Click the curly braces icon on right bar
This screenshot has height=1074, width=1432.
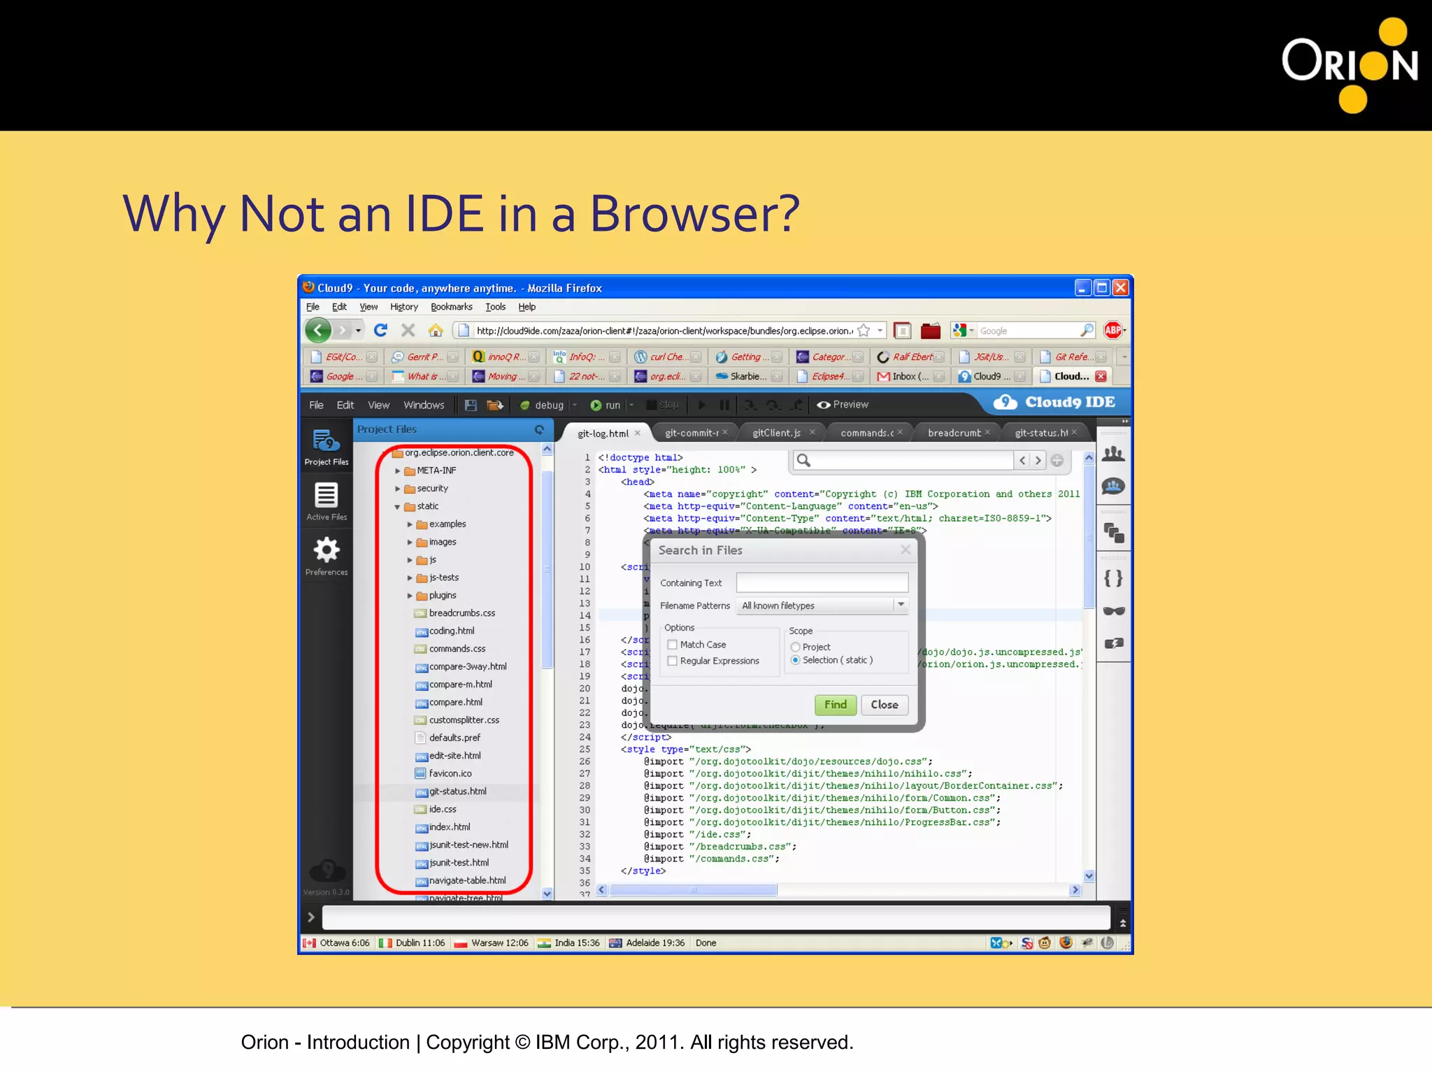(x=1113, y=578)
